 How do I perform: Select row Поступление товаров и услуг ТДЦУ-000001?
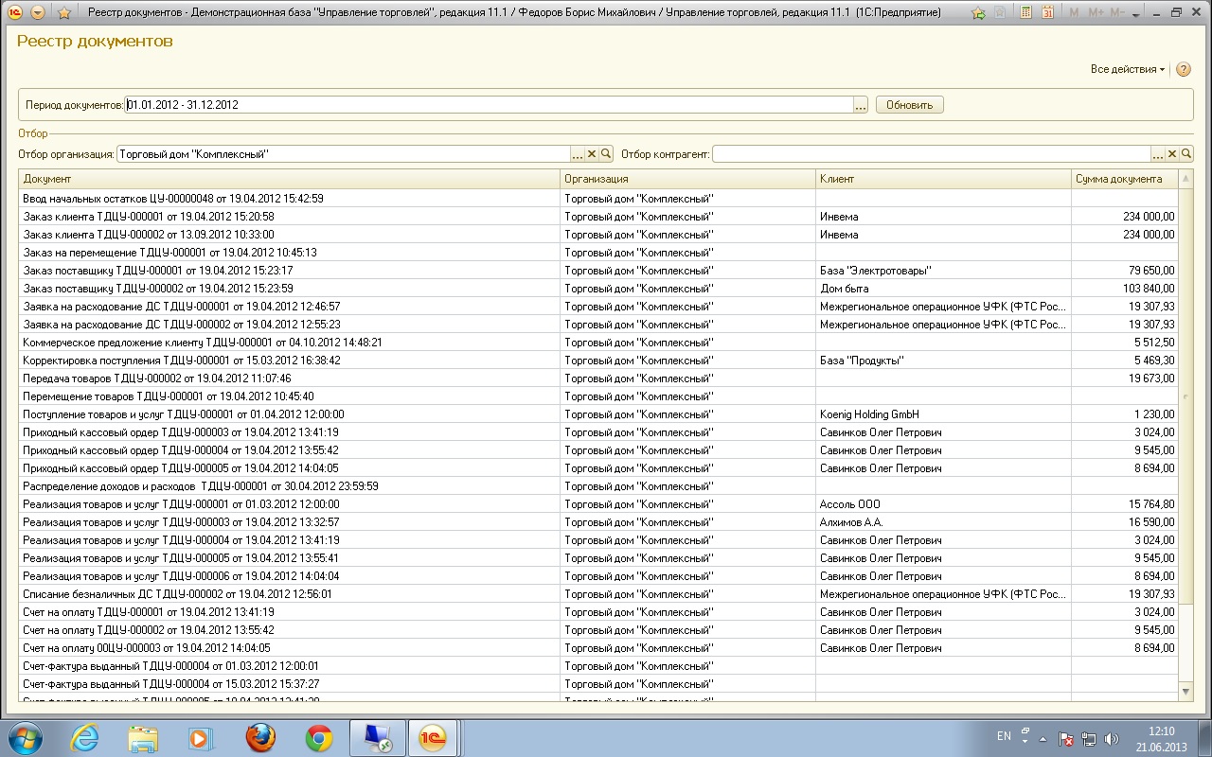pos(599,414)
